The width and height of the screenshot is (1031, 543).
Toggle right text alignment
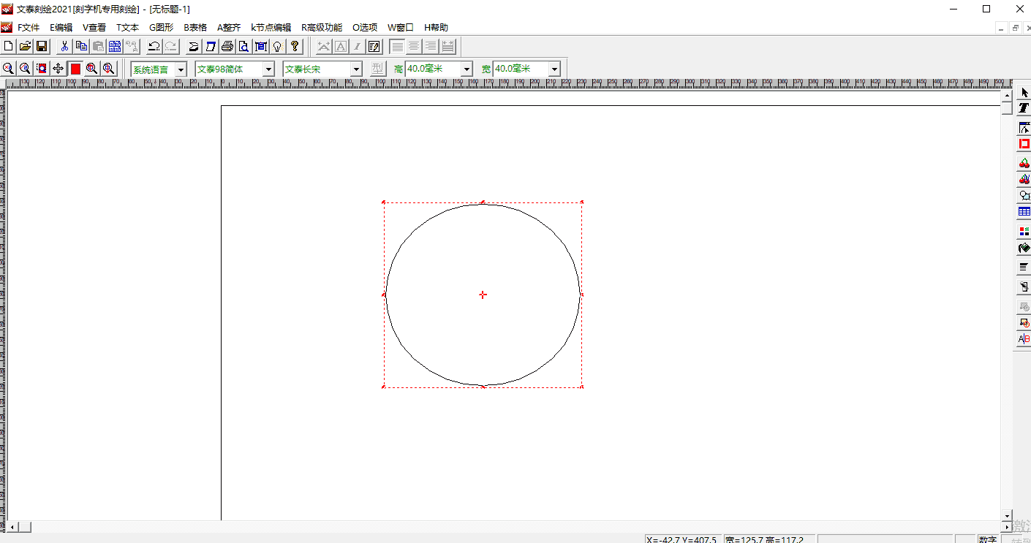coord(431,47)
